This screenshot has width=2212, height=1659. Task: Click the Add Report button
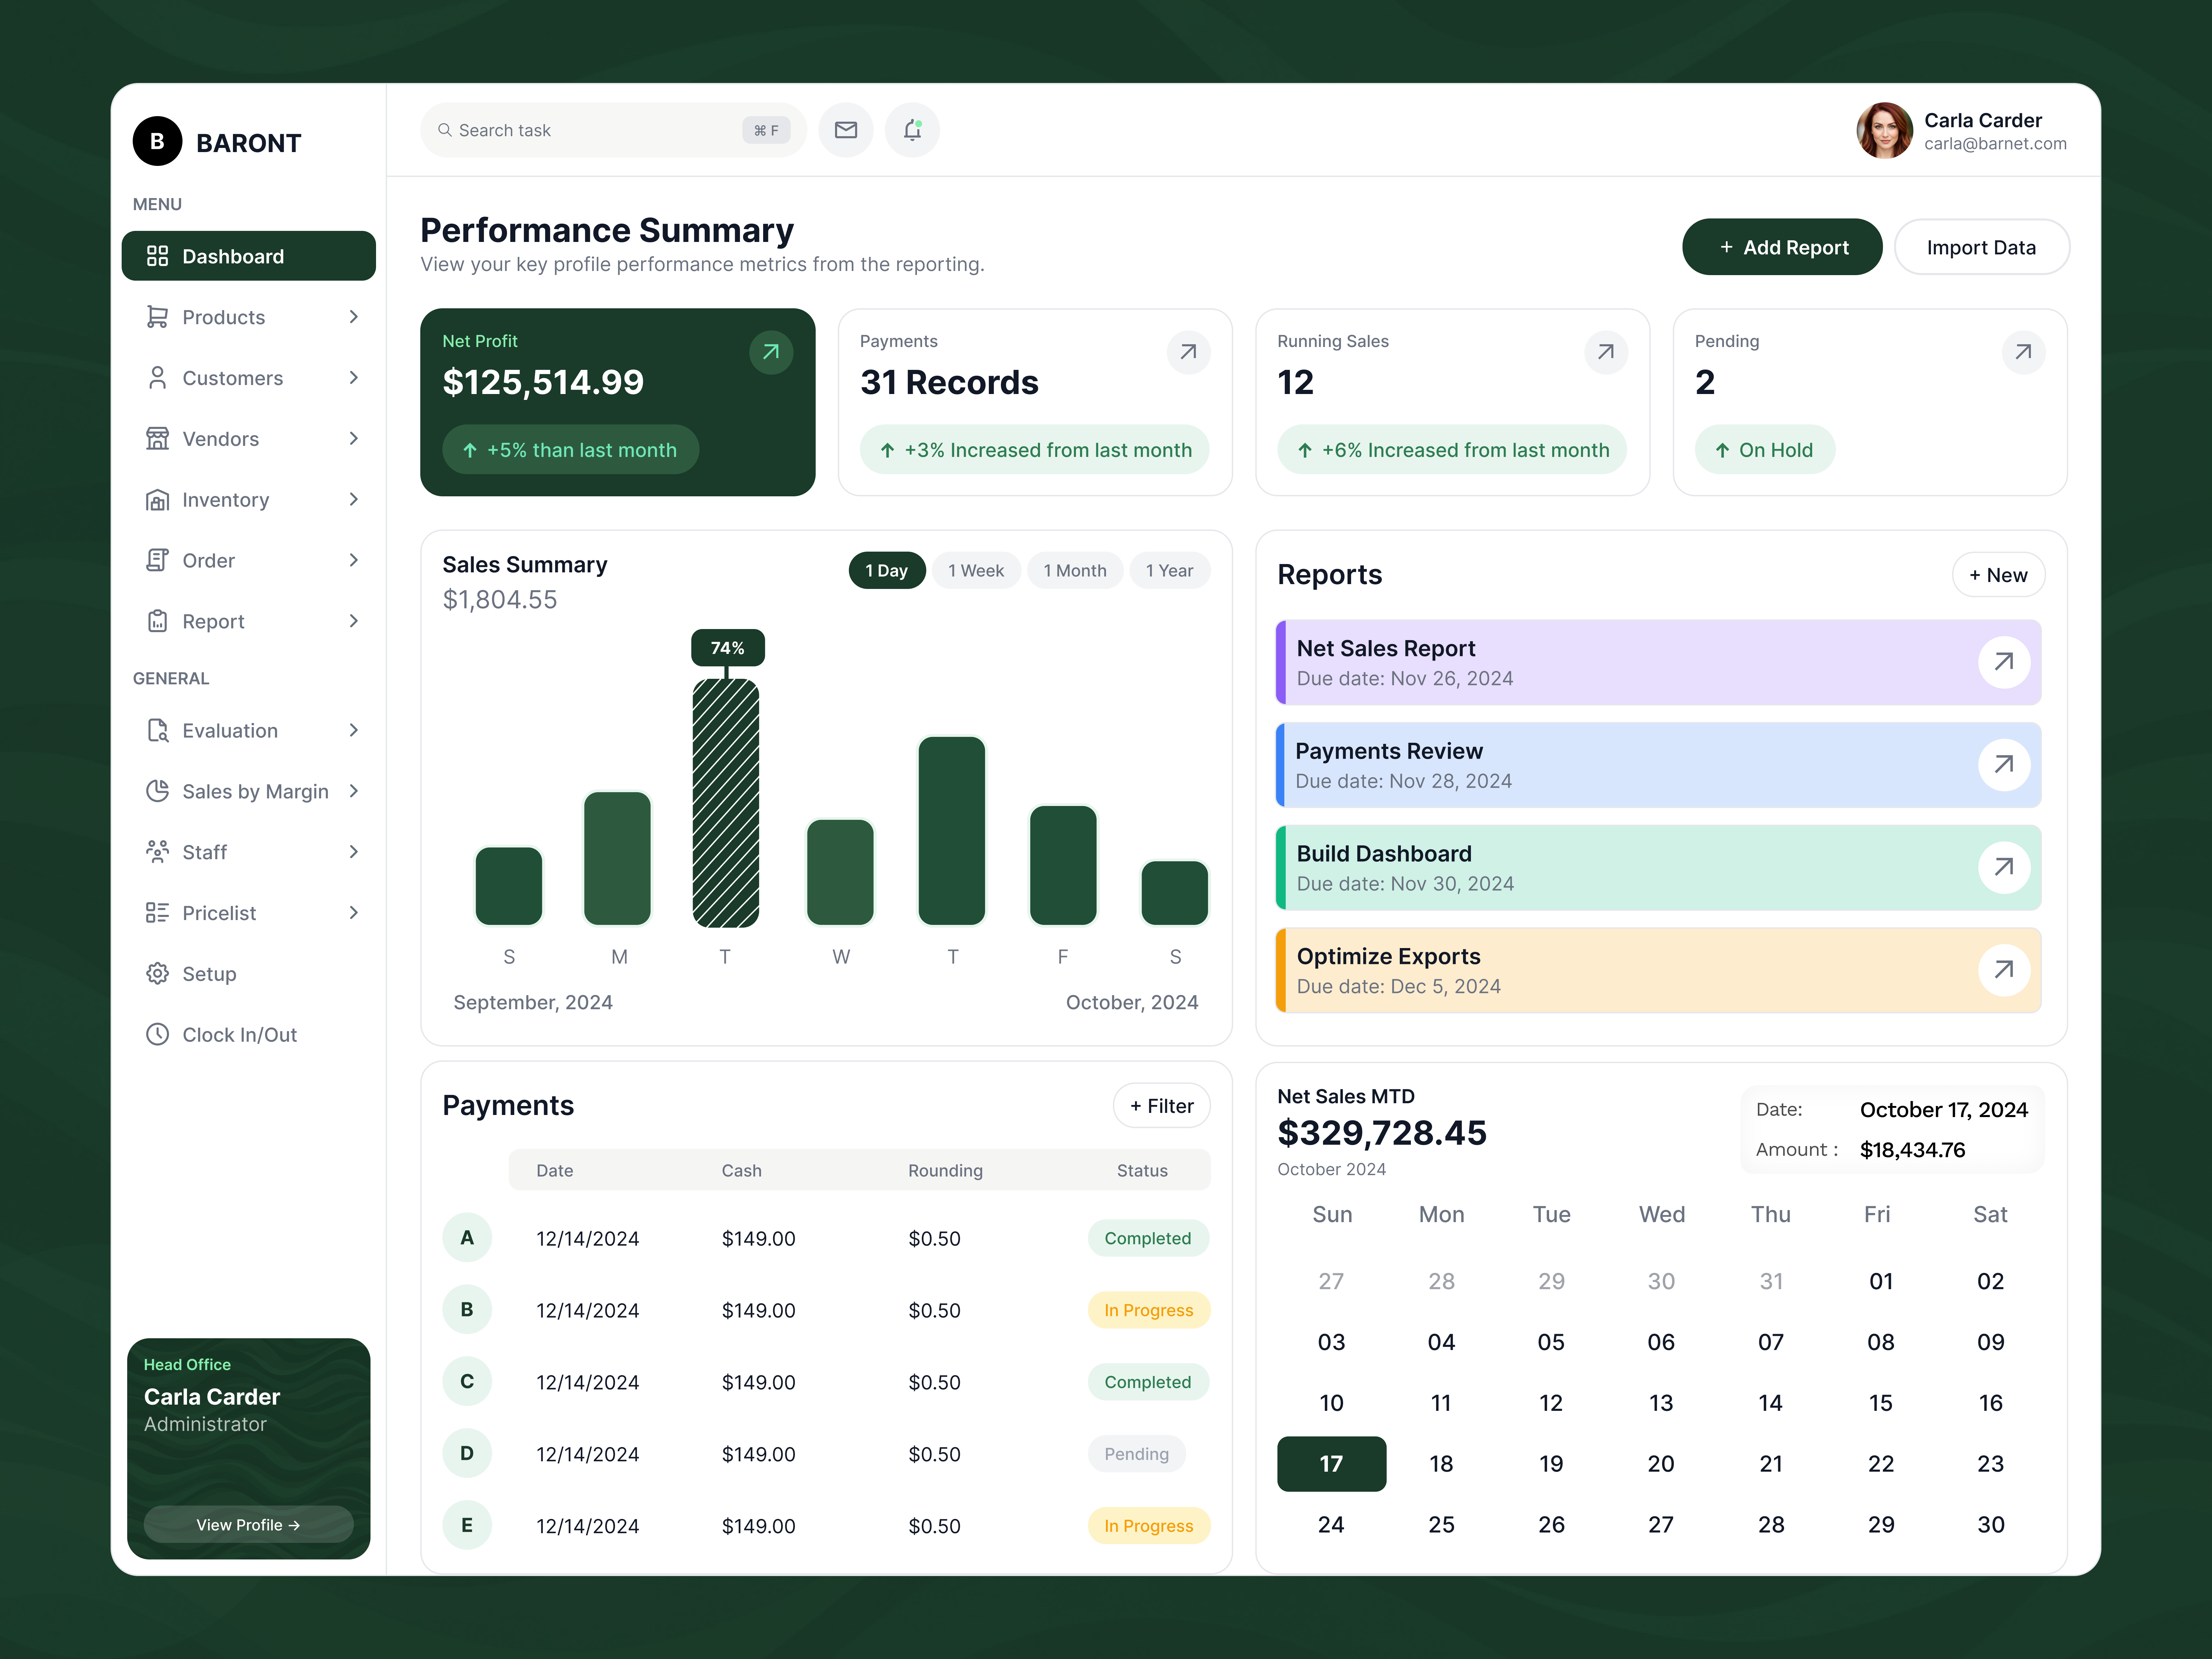pos(1782,247)
